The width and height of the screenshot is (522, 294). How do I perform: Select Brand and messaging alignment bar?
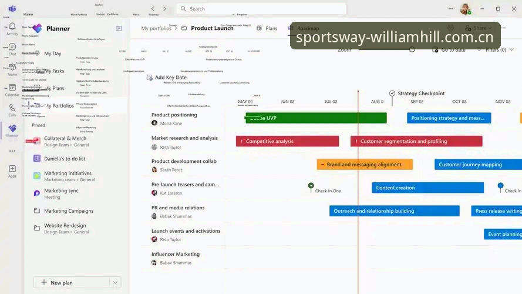pos(365,164)
